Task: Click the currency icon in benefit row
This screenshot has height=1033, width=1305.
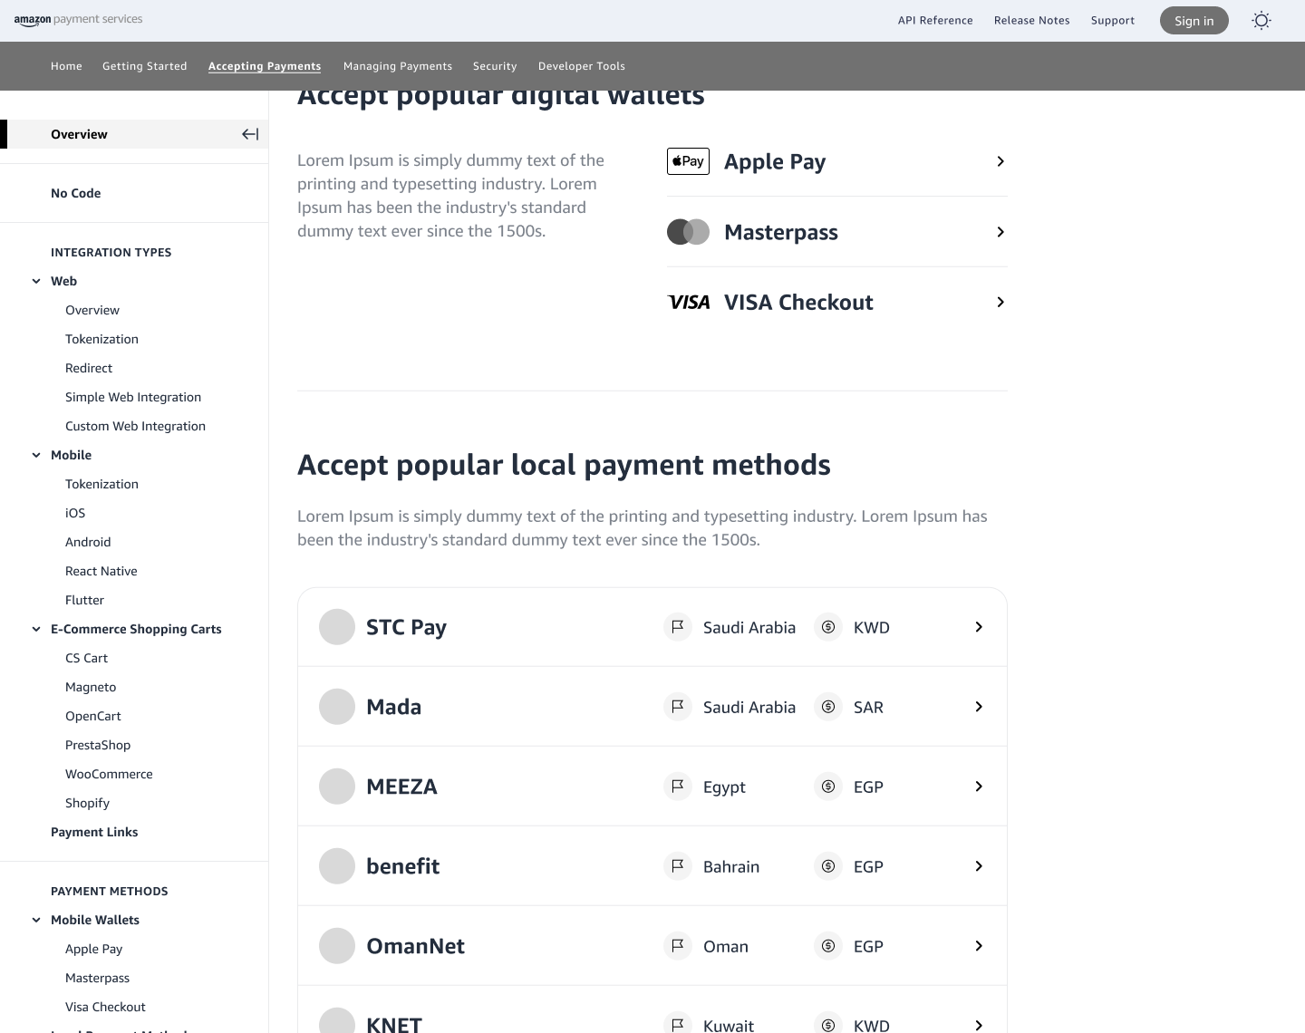Action: [828, 866]
